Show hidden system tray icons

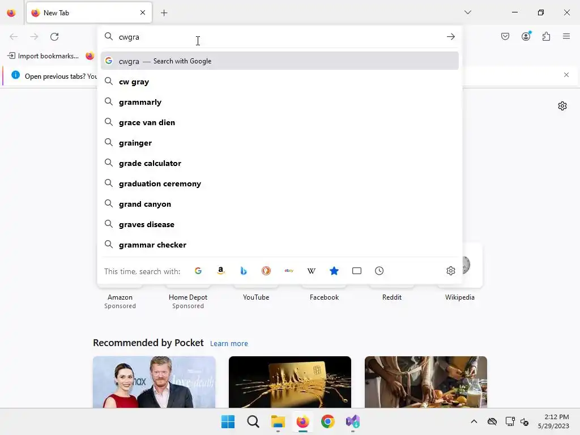tap(474, 421)
